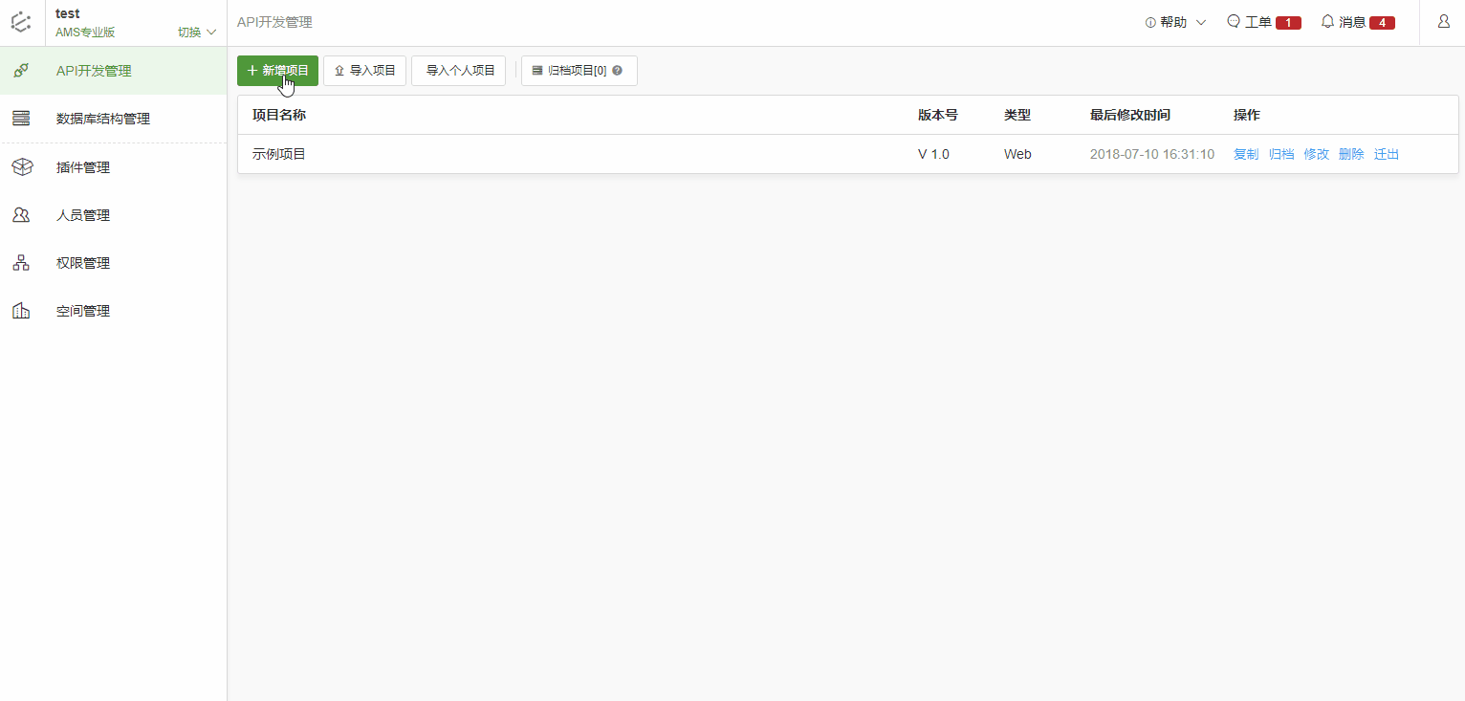
Task: Click the eoLinker logo icon
Action: tap(22, 22)
